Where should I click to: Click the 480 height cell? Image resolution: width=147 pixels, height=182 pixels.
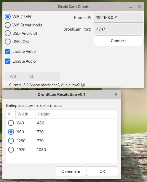click(41, 123)
